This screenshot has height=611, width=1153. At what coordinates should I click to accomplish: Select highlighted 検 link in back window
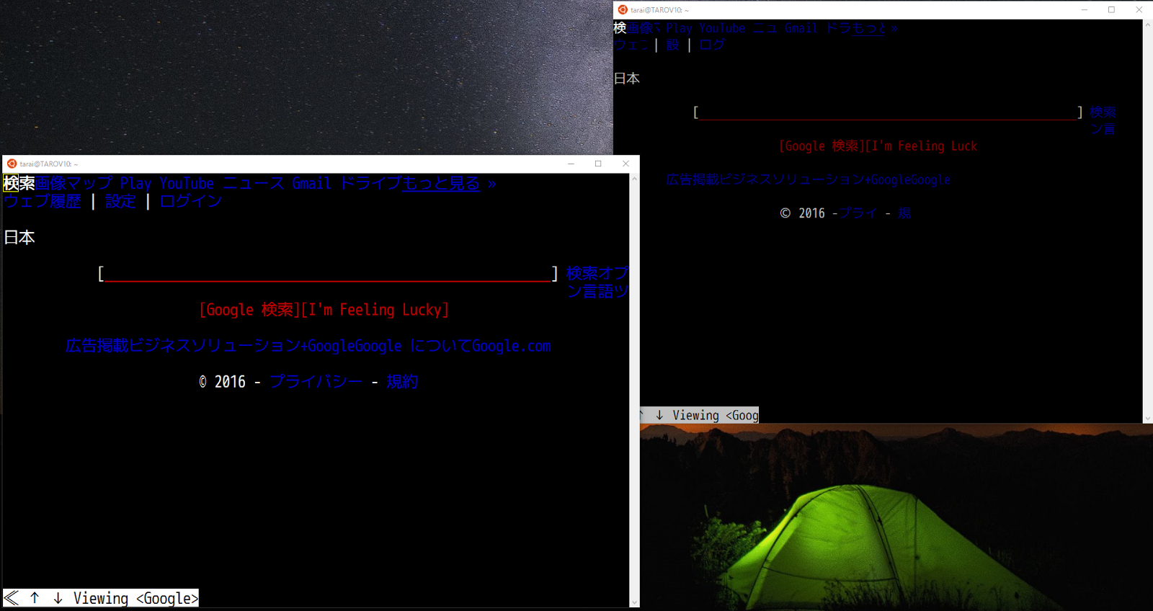[620, 28]
